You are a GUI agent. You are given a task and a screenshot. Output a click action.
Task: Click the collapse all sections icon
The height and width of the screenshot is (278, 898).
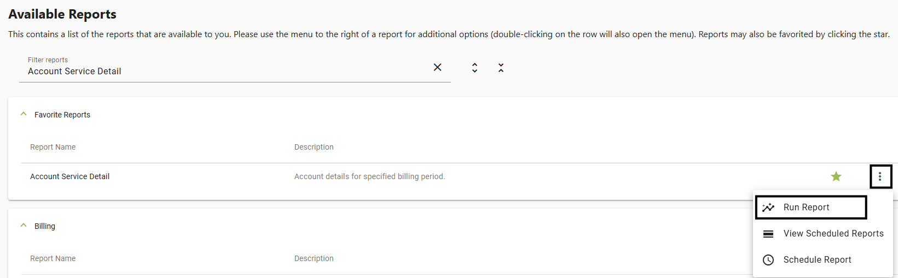pyautogui.click(x=501, y=68)
